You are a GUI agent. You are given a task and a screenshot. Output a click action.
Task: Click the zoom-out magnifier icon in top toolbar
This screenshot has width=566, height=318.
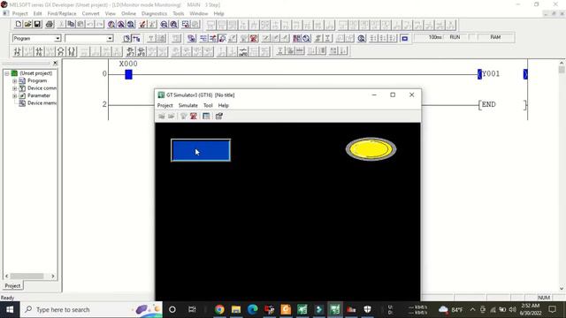(x=164, y=24)
